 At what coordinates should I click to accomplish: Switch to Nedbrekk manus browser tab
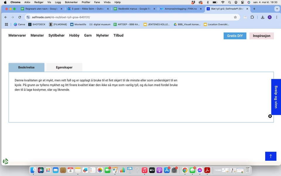(x=134, y=9)
